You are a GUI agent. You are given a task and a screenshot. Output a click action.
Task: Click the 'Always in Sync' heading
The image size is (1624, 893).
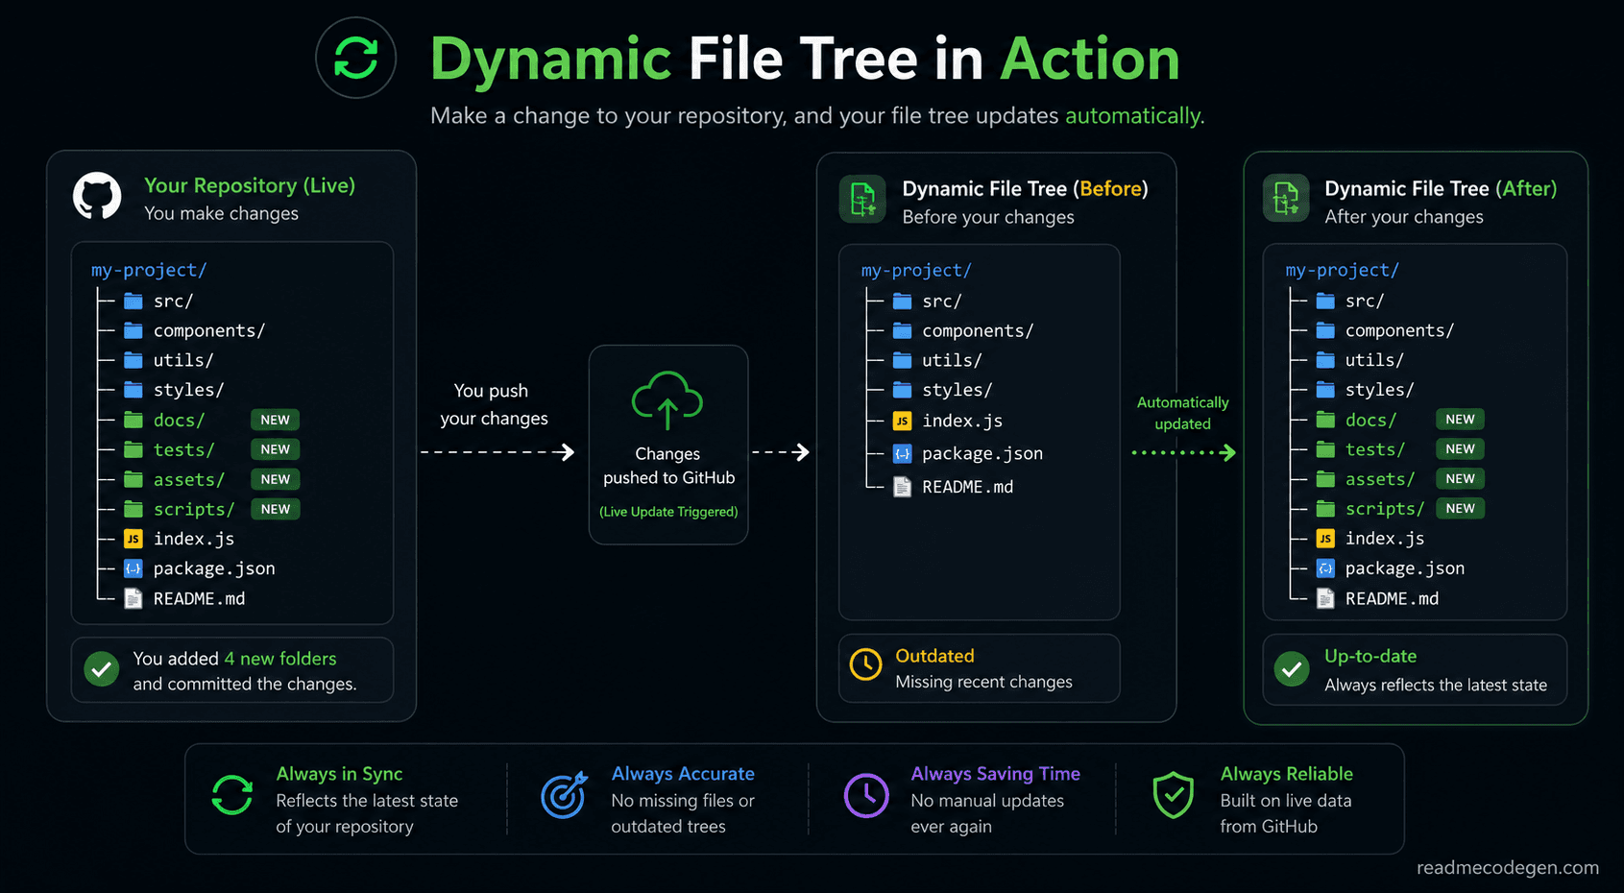coord(339,774)
